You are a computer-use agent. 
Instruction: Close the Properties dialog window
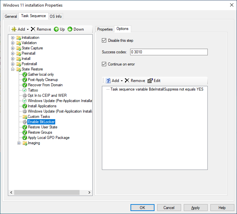pyautogui.click(x=231, y=5)
